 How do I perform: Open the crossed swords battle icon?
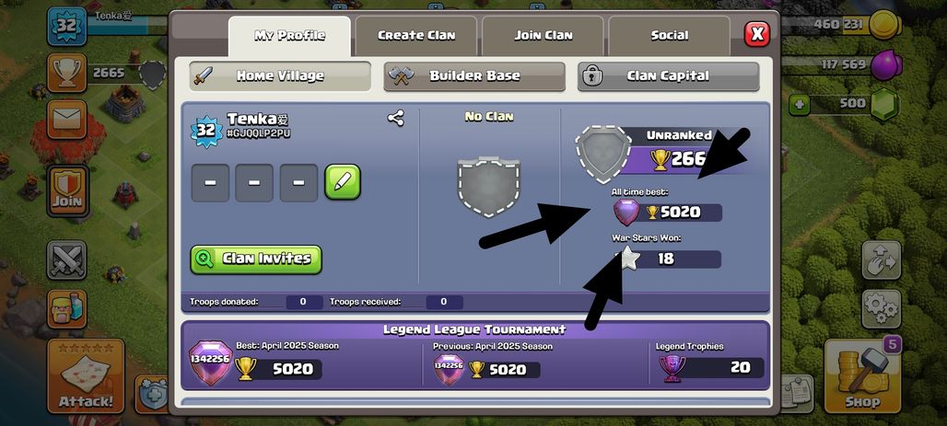tap(66, 259)
